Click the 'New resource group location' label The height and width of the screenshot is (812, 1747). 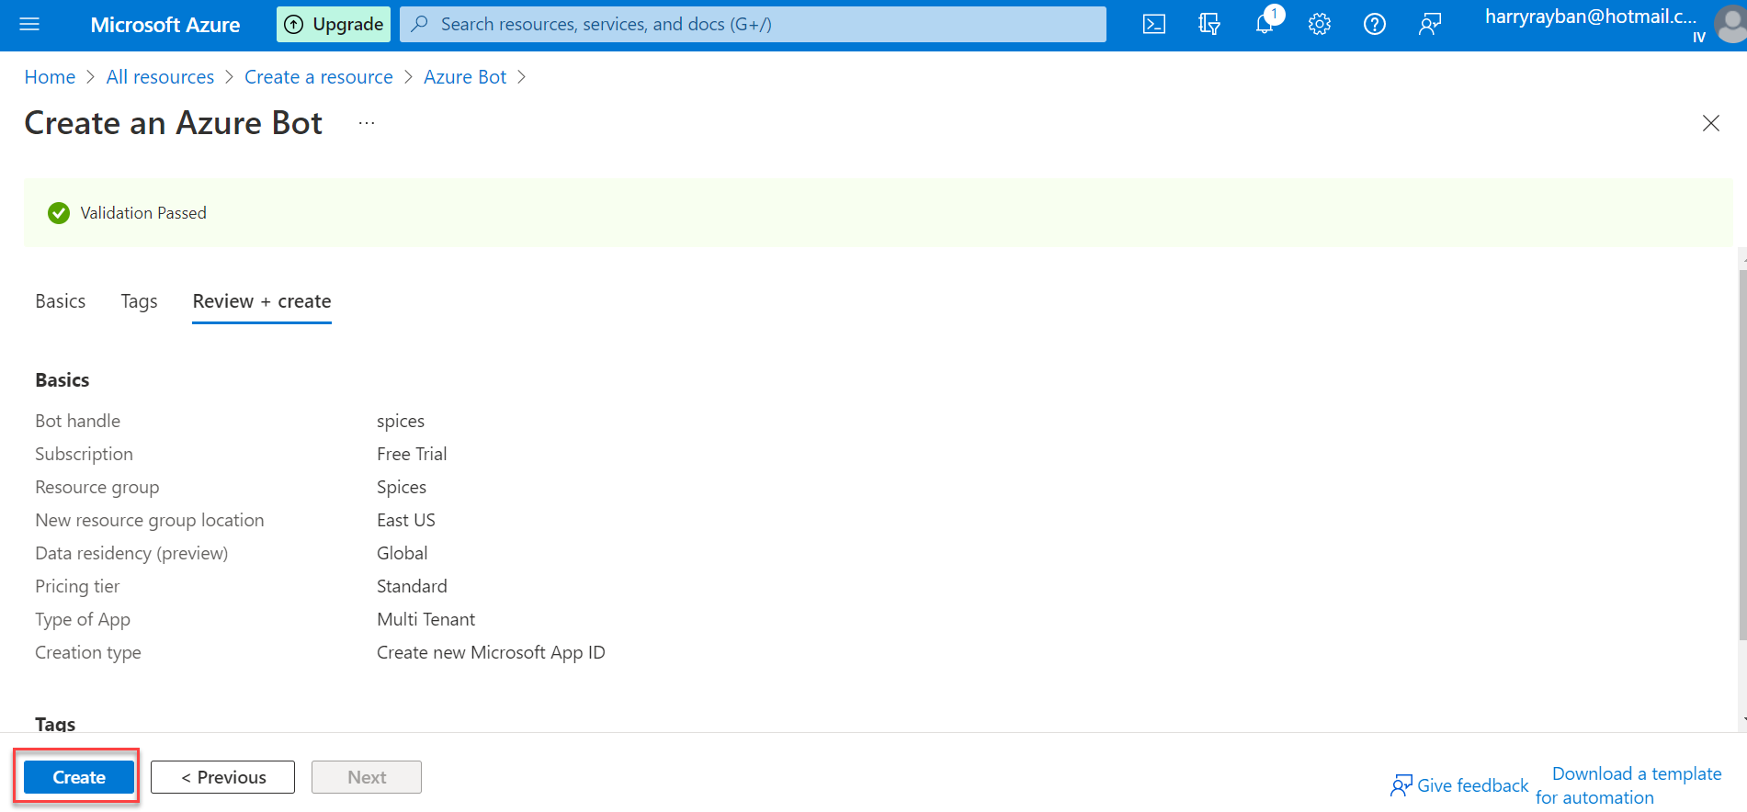tap(150, 520)
